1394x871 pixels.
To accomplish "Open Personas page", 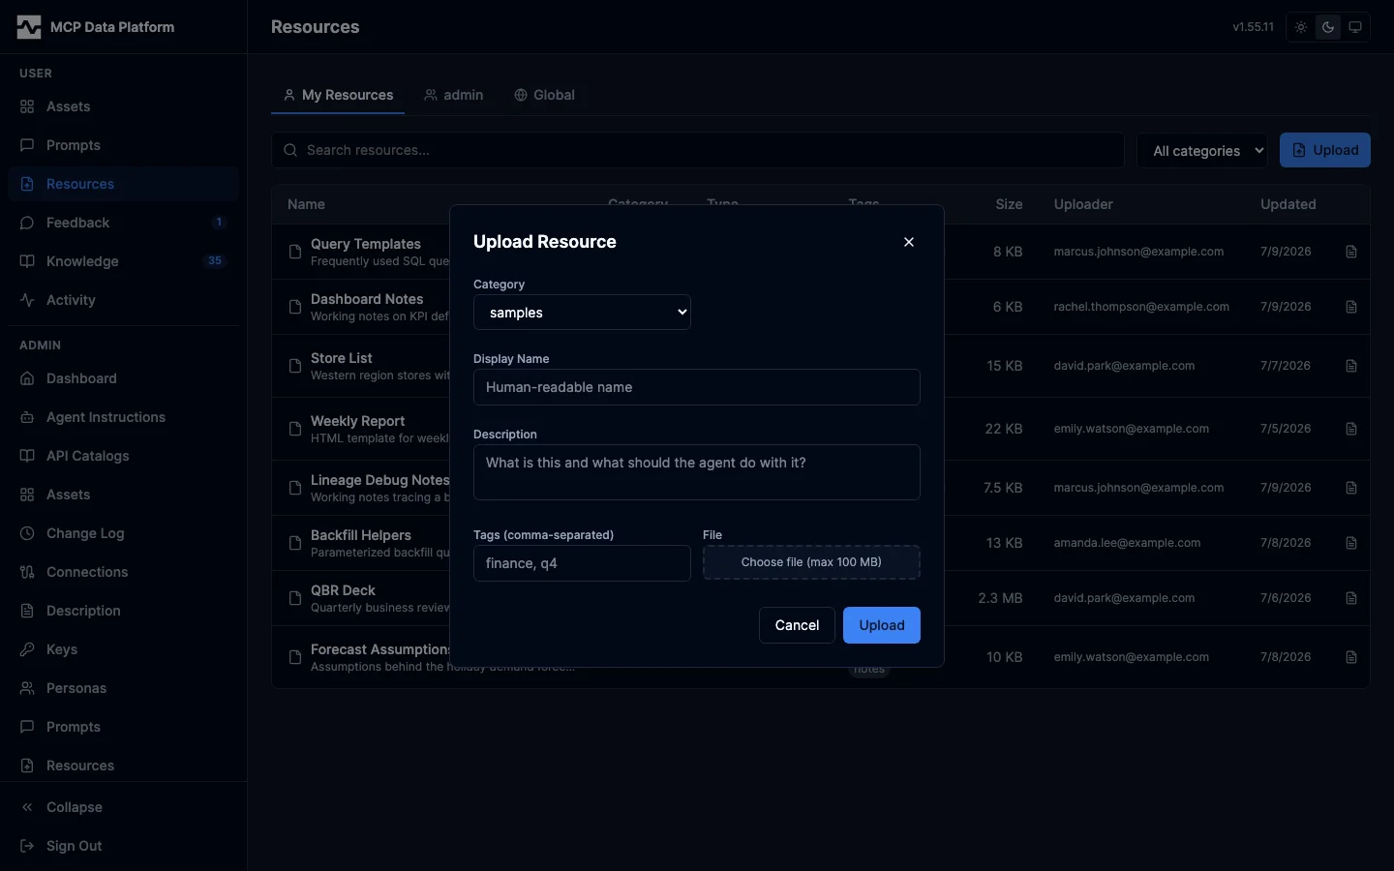I will [123, 688].
